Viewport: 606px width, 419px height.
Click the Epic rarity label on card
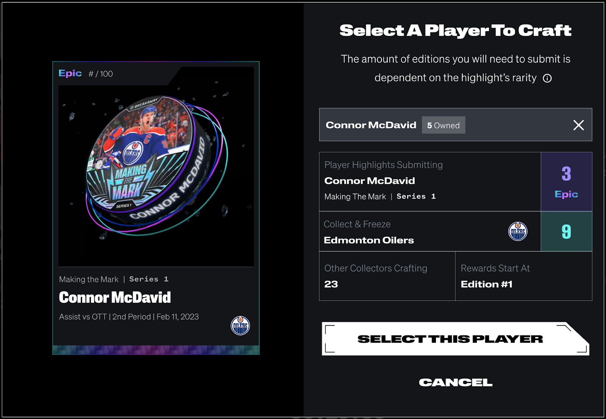(70, 73)
